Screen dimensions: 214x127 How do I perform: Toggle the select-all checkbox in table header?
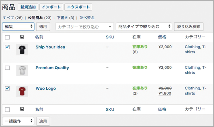tap(8, 37)
